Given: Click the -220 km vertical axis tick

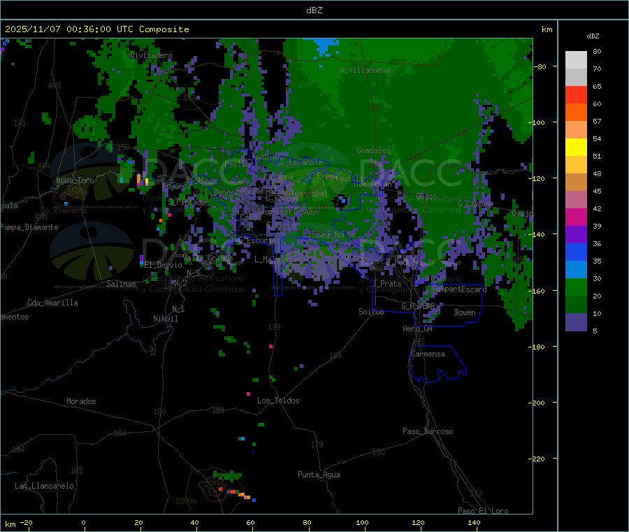Looking at the screenshot, I should point(538,459).
